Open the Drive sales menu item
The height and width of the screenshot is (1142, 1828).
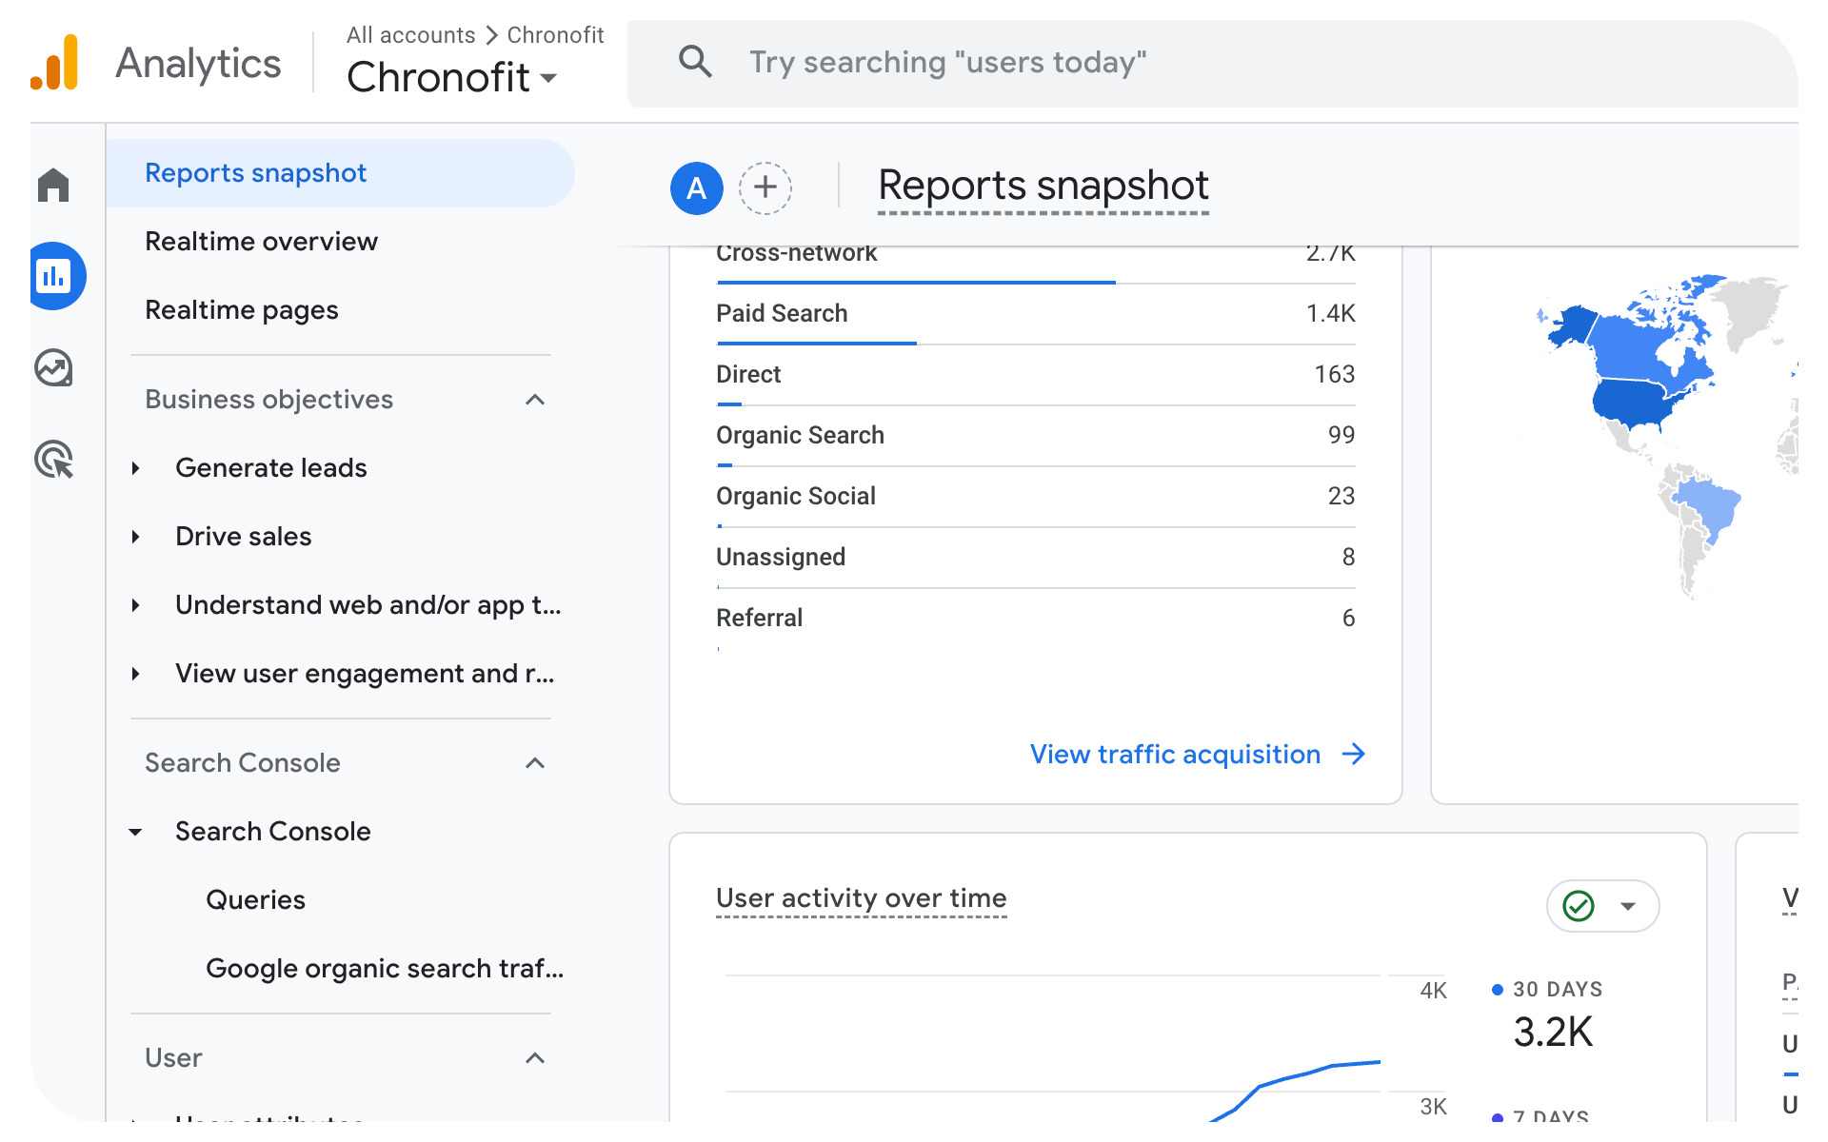click(x=244, y=537)
